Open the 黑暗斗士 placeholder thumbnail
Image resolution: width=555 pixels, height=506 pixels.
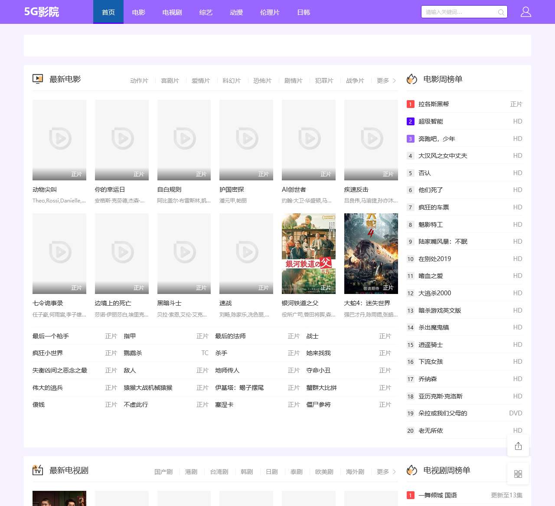tap(184, 254)
